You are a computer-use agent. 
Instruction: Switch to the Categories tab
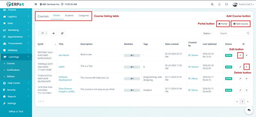coord(84,15)
